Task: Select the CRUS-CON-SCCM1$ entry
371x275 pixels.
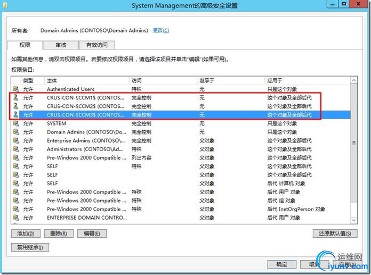Action: [181, 97]
